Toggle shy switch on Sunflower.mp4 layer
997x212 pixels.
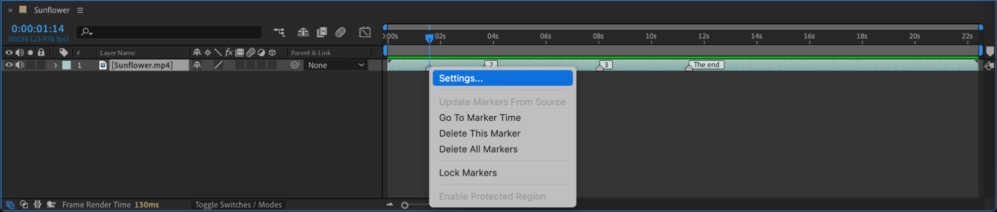pos(197,65)
